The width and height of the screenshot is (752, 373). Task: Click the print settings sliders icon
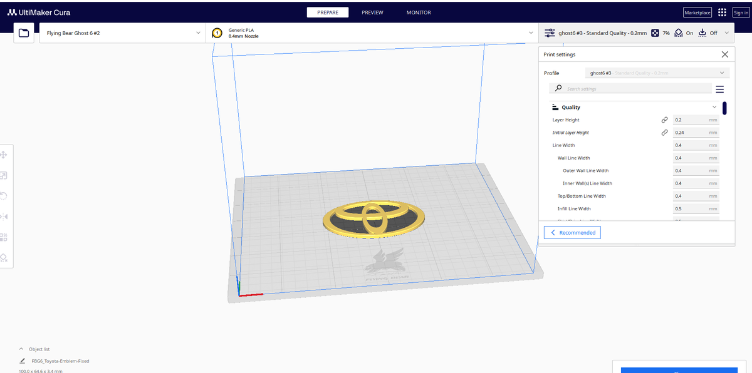[550, 33]
